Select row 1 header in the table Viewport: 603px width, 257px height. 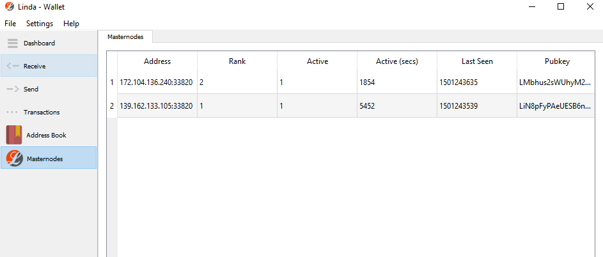click(112, 82)
